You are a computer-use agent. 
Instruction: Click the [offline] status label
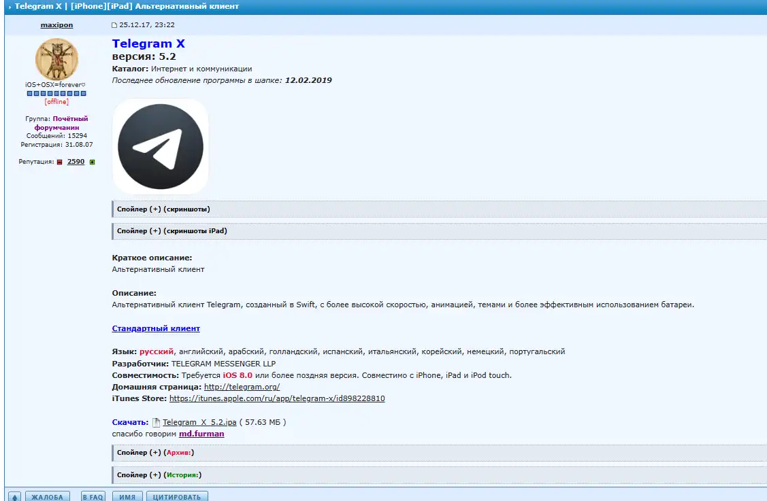click(56, 102)
